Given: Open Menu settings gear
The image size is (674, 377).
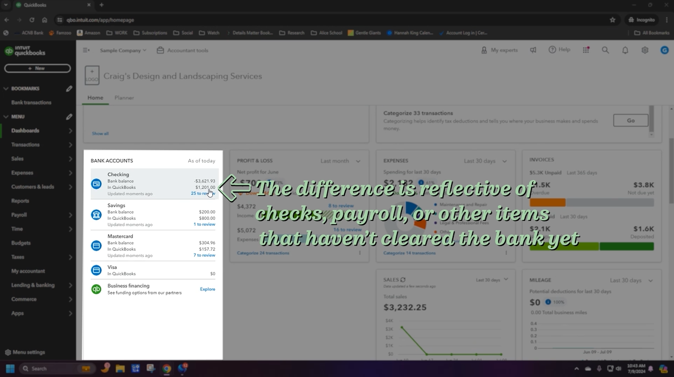Looking at the screenshot, I should 8,352.
